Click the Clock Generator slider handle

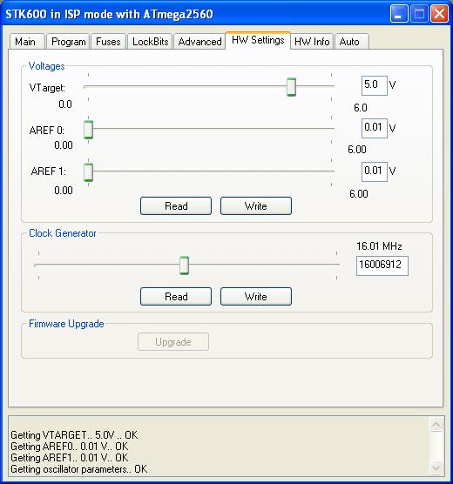(184, 266)
